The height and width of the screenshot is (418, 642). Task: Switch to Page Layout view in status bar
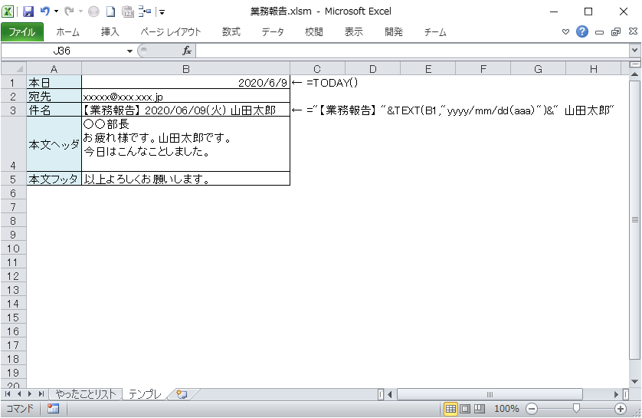[465, 409]
